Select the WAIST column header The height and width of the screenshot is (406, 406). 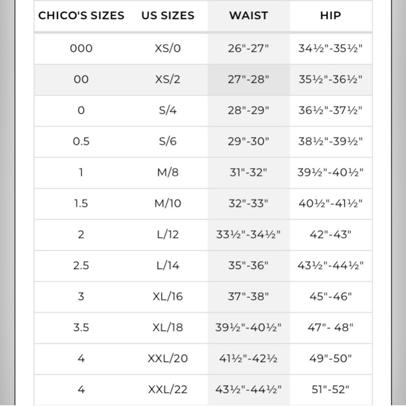[x=248, y=16]
